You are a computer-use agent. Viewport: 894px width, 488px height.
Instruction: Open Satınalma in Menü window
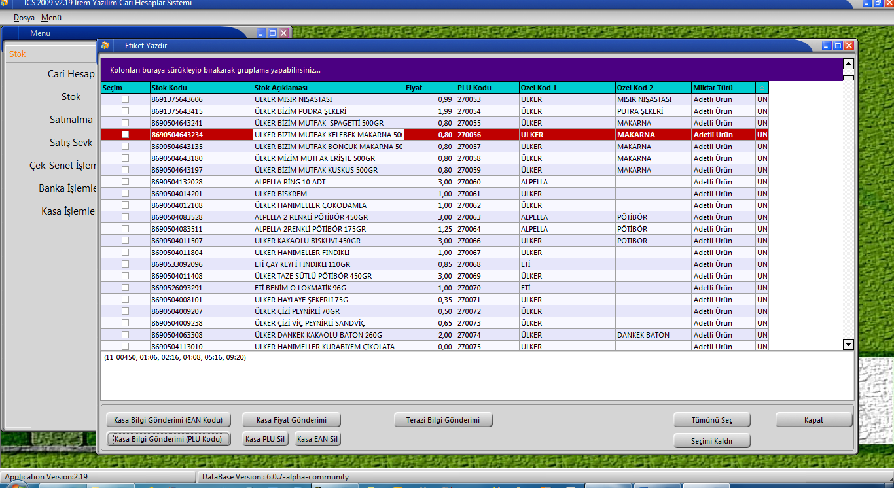tap(71, 120)
